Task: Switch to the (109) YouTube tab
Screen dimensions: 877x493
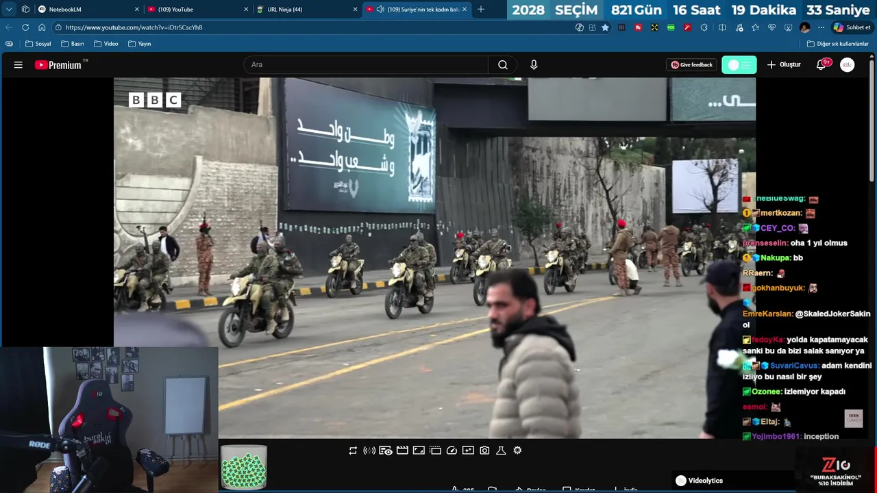Action: coord(197,10)
